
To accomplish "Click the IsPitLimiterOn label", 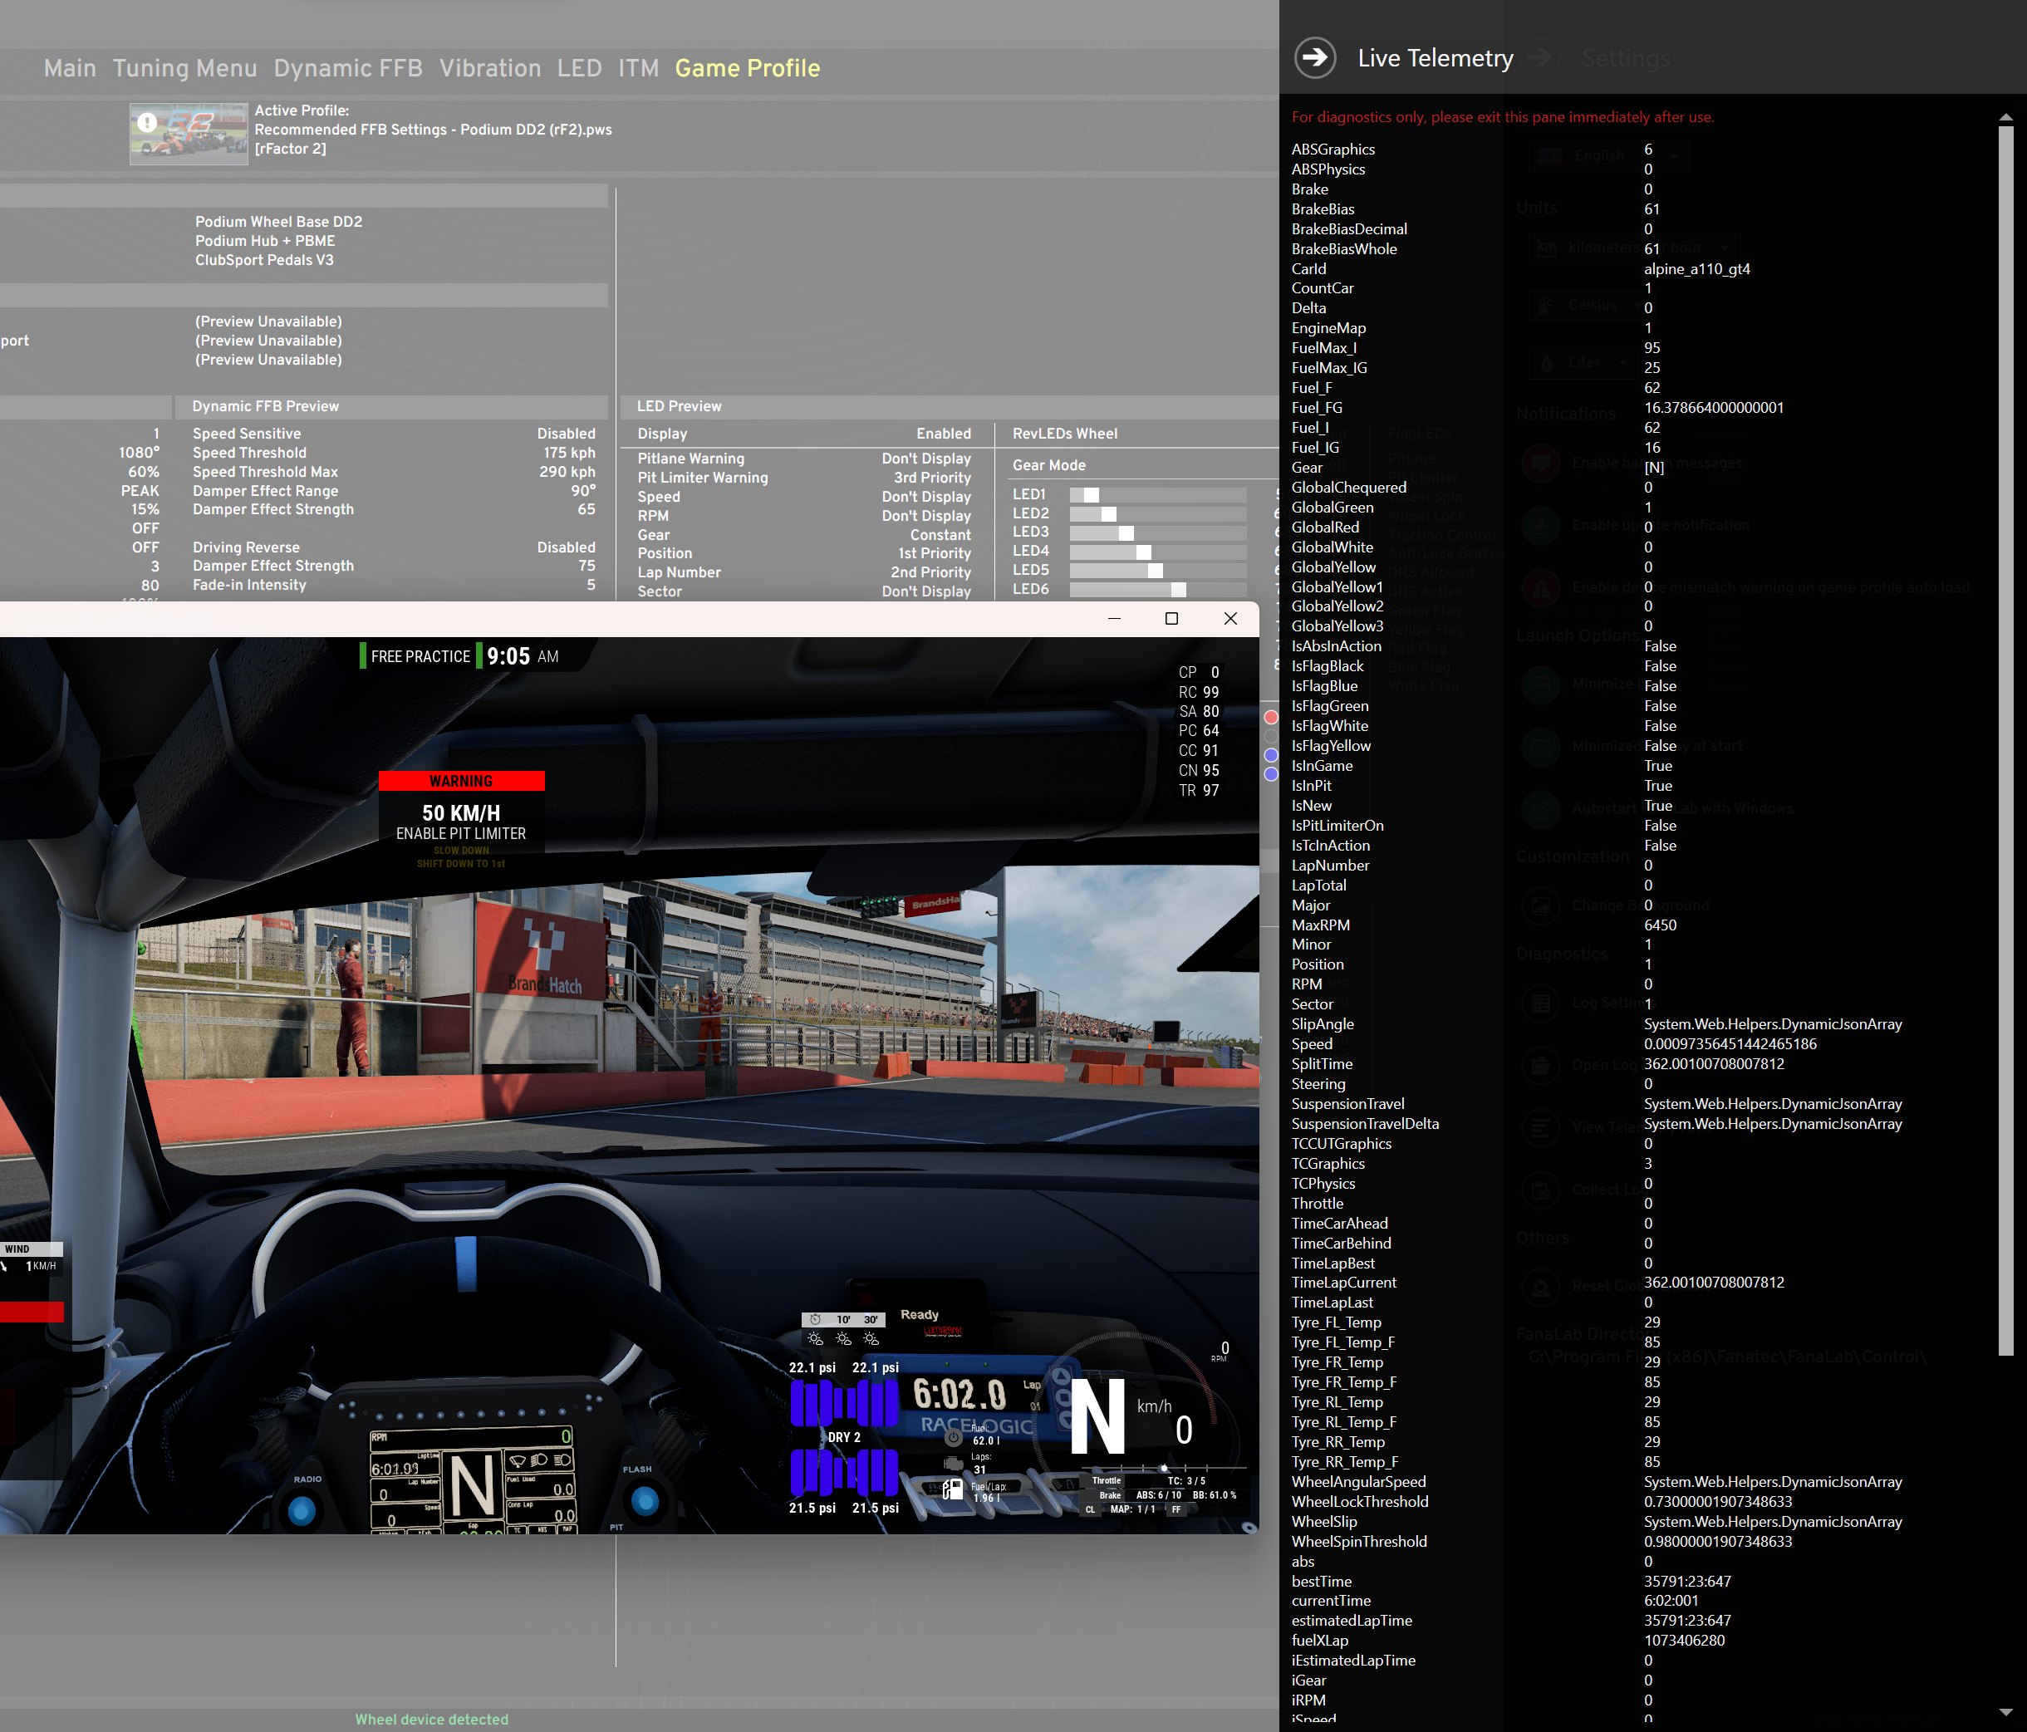I will pyautogui.click(x=1337, y=826).
